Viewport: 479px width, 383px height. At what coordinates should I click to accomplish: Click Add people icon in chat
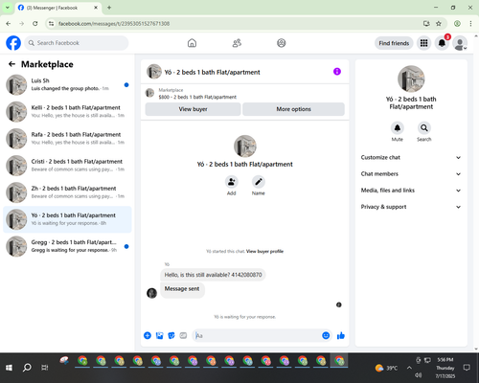click(232, 182)
